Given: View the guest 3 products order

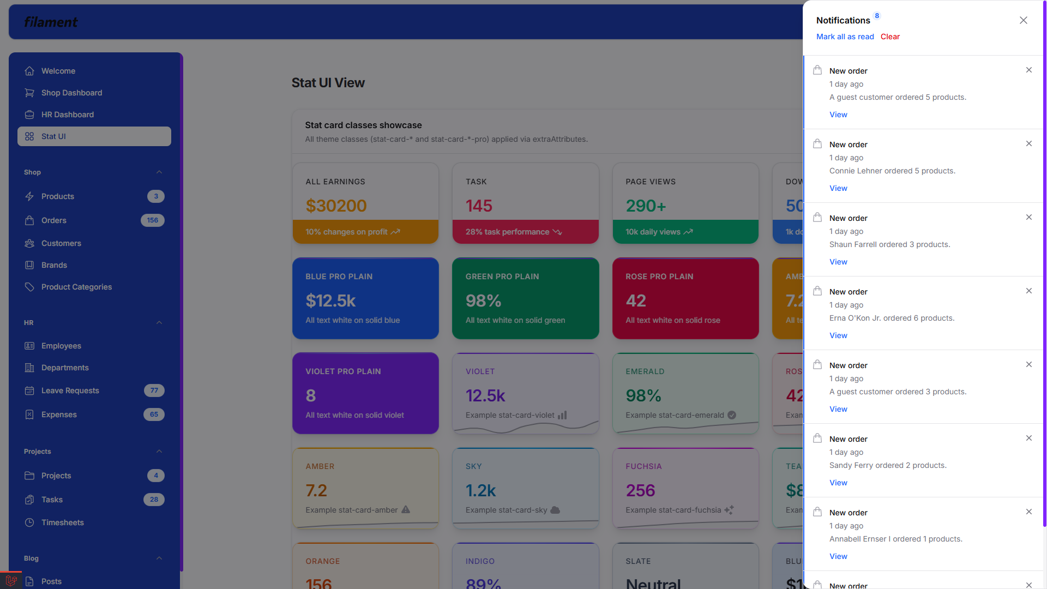Looking at the screenshot, I should (x=838, y=409).
